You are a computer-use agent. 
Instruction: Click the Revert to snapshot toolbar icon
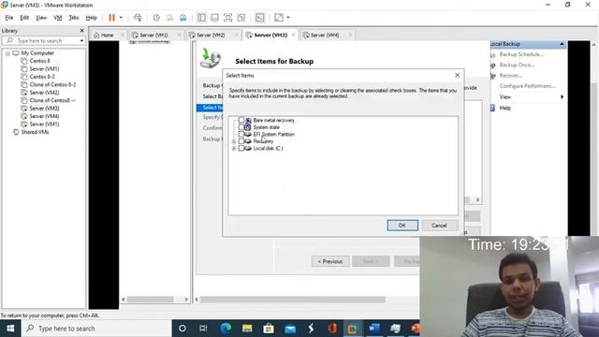[x=170, y=18]
